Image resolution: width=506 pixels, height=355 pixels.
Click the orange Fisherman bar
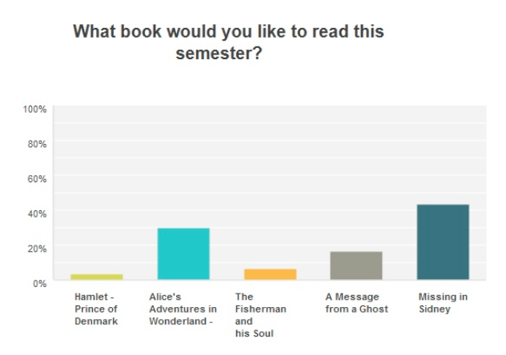point(270,274)
